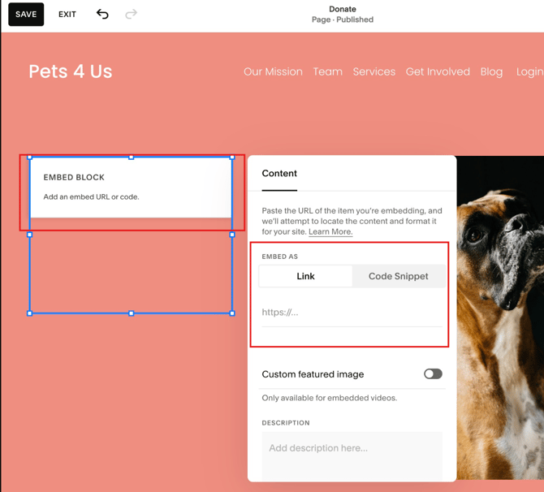Click the bottom-right resize handle of block
544x492 pixels.
click(232, 313)
